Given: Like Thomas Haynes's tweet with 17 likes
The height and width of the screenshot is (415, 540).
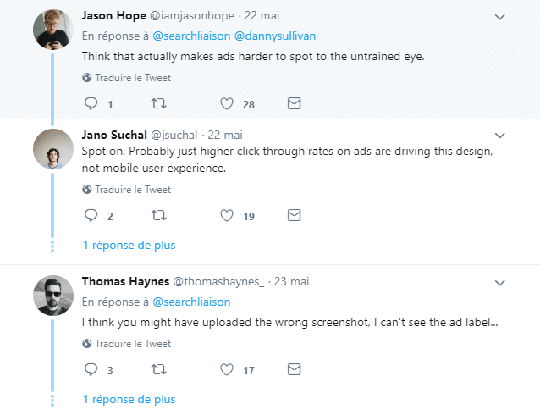Looking at the screenshot, I should [x=227, y=369].
